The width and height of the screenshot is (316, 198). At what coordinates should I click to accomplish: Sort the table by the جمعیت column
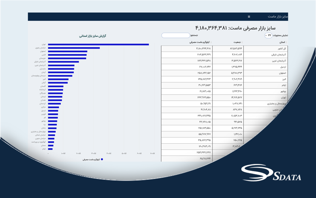[x=237, y=42]
